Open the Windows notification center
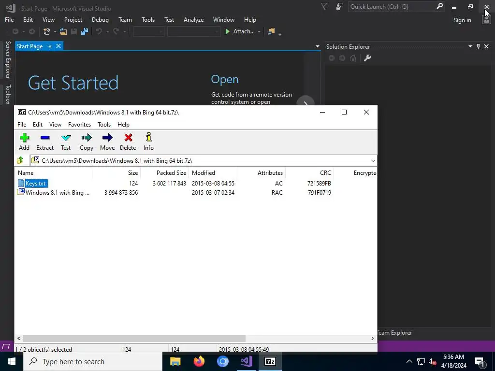Screen dimensions: 495x371 pos(480,361)
